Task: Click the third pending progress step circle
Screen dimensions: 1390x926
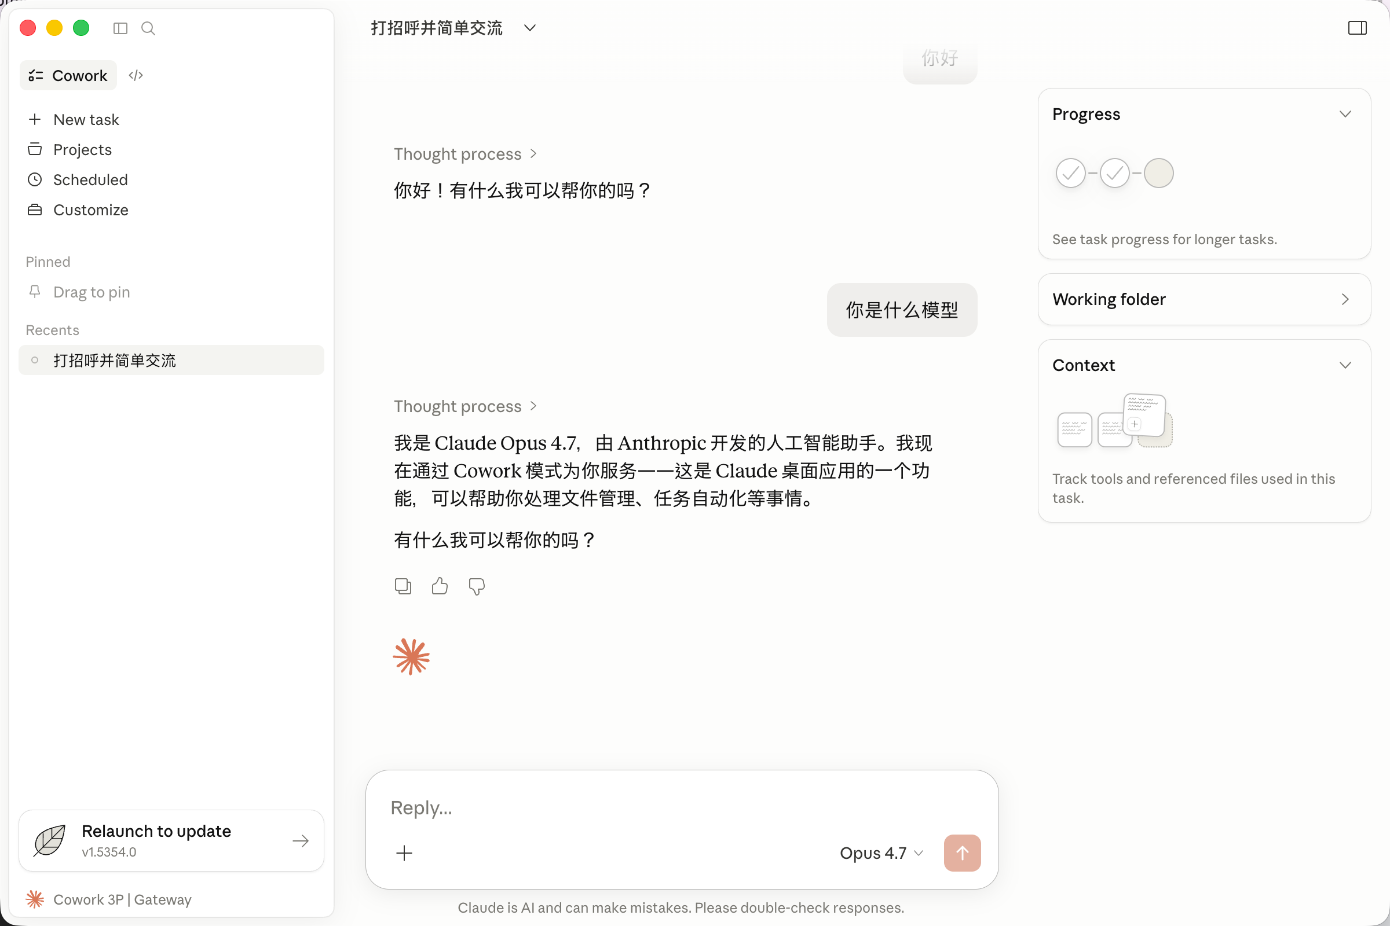Action: coord(1158,173)
